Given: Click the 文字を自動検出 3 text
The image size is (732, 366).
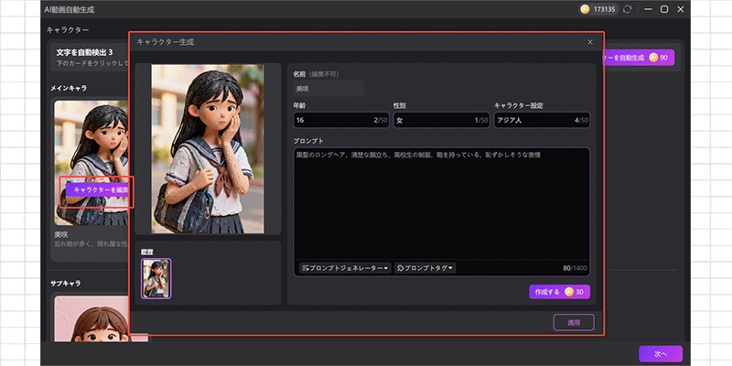Looking at the screenshot, I should tap(84, 53).
